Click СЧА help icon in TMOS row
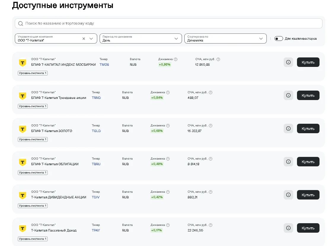Screen dimensions: 329x246 [x=218, y=59]
